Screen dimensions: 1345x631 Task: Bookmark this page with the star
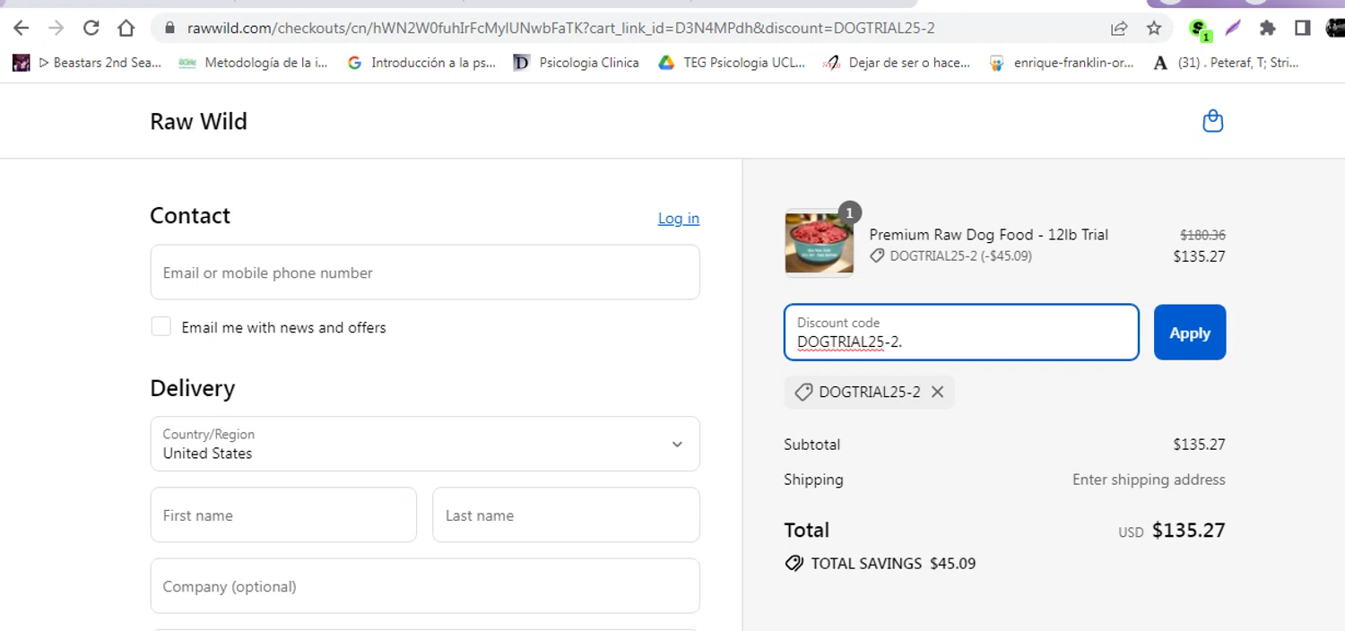pos(1154,28)
